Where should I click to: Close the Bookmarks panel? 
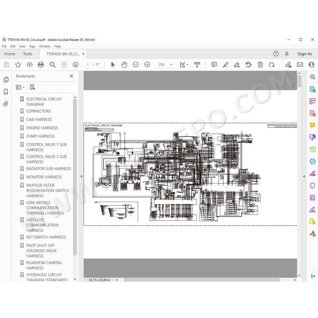[x=71, y=76]
